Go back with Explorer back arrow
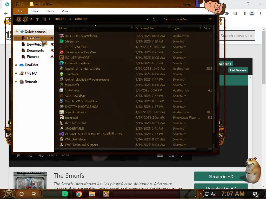 [19, 19]
